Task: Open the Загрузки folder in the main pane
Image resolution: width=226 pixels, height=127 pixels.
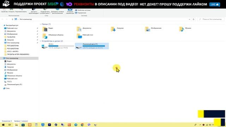Action: pos(117,29)
